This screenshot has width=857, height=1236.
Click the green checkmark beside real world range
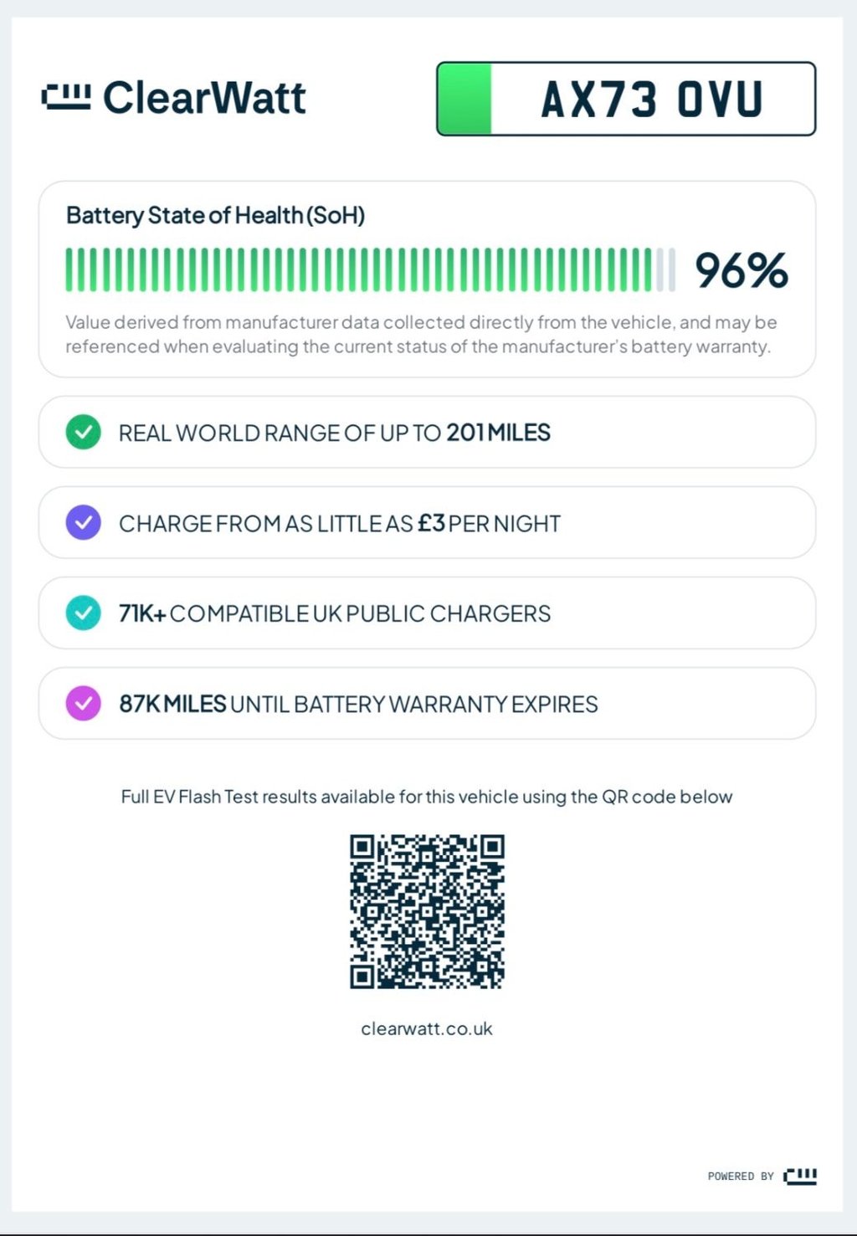coord(83,433)
